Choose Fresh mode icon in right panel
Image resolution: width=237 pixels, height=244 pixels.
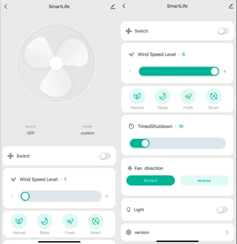coord(188,96)
